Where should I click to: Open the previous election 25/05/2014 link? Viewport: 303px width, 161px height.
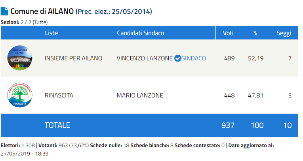coord(114,11)
